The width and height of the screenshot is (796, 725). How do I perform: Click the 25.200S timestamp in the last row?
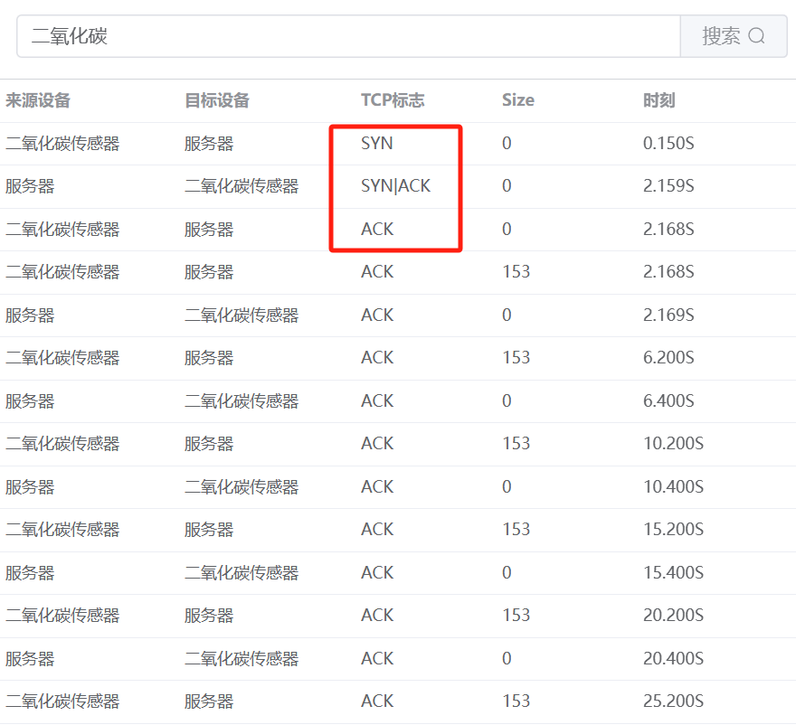[673, 701]
